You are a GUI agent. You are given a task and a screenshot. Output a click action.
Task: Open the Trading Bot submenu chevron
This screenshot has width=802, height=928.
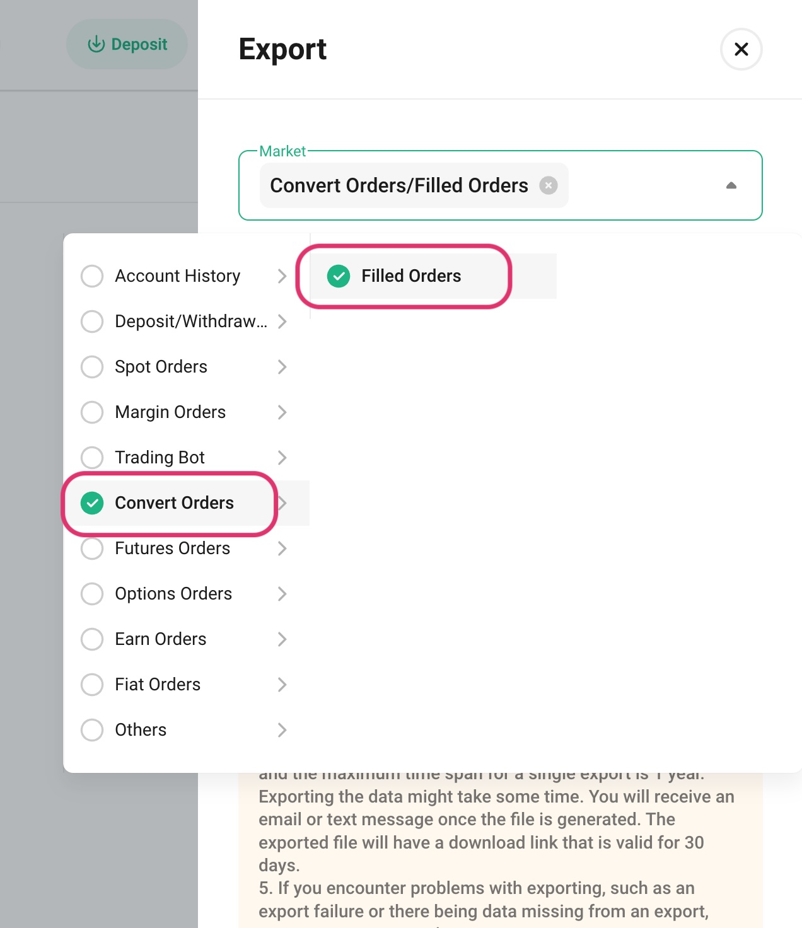tap(282, 458)
